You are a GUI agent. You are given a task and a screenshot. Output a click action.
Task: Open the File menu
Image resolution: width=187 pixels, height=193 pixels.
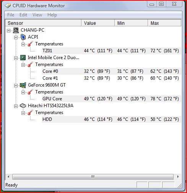point(11,15)
